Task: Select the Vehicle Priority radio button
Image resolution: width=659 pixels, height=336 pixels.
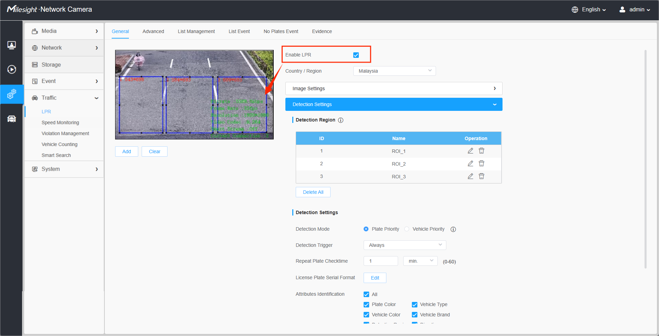Action: 407,229
